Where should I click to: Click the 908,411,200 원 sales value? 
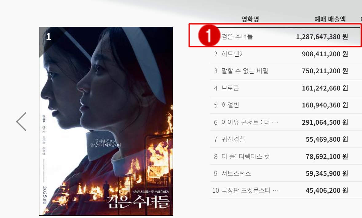tap(325, 54)
